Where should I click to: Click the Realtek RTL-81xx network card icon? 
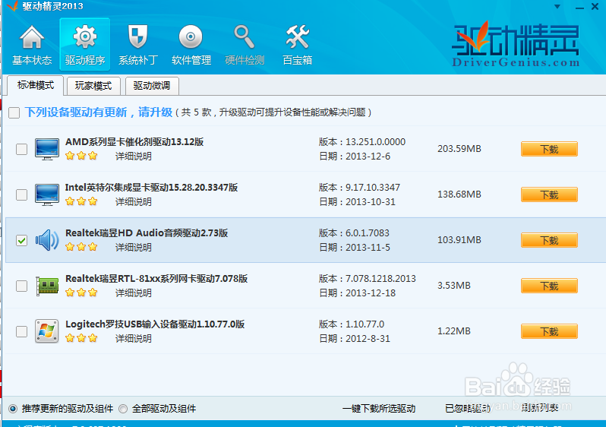click(47, 286)
